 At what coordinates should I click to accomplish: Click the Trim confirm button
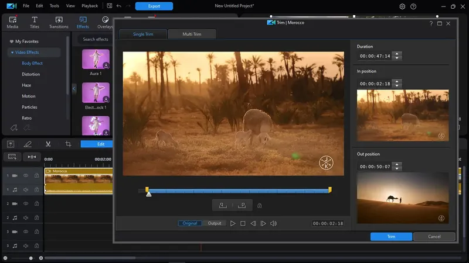click(x=391, y=237)
